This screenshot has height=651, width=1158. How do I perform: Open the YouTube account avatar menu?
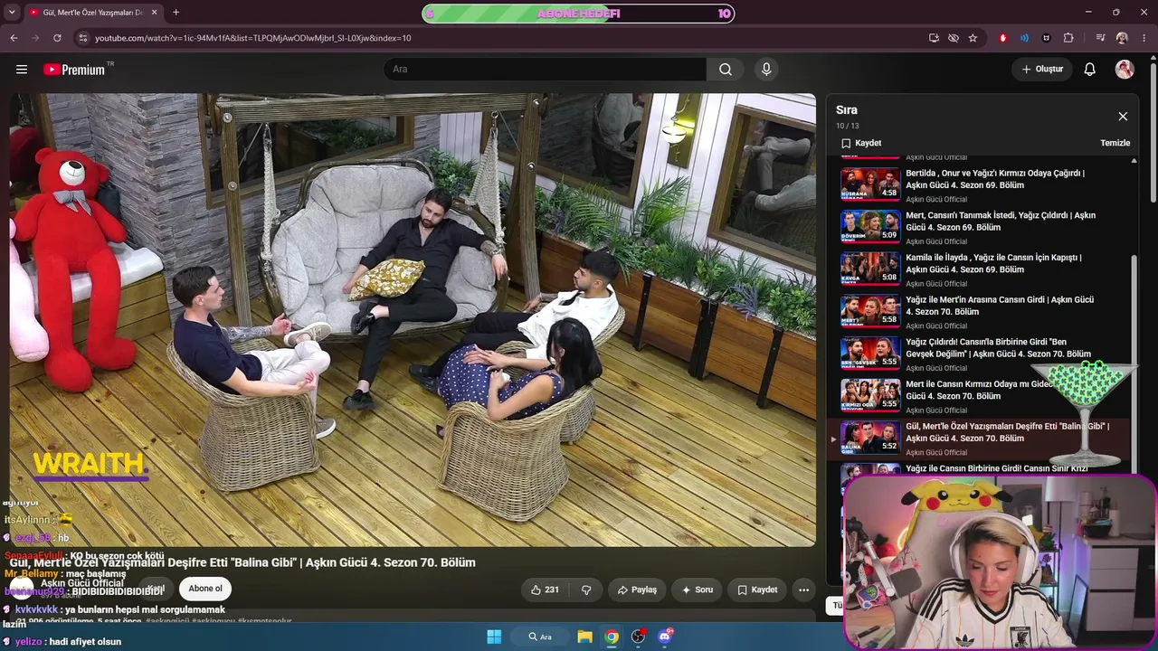pos(1125,70)
